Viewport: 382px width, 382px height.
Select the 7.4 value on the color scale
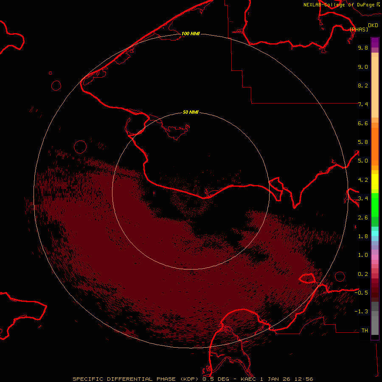(x=363, y=104)
